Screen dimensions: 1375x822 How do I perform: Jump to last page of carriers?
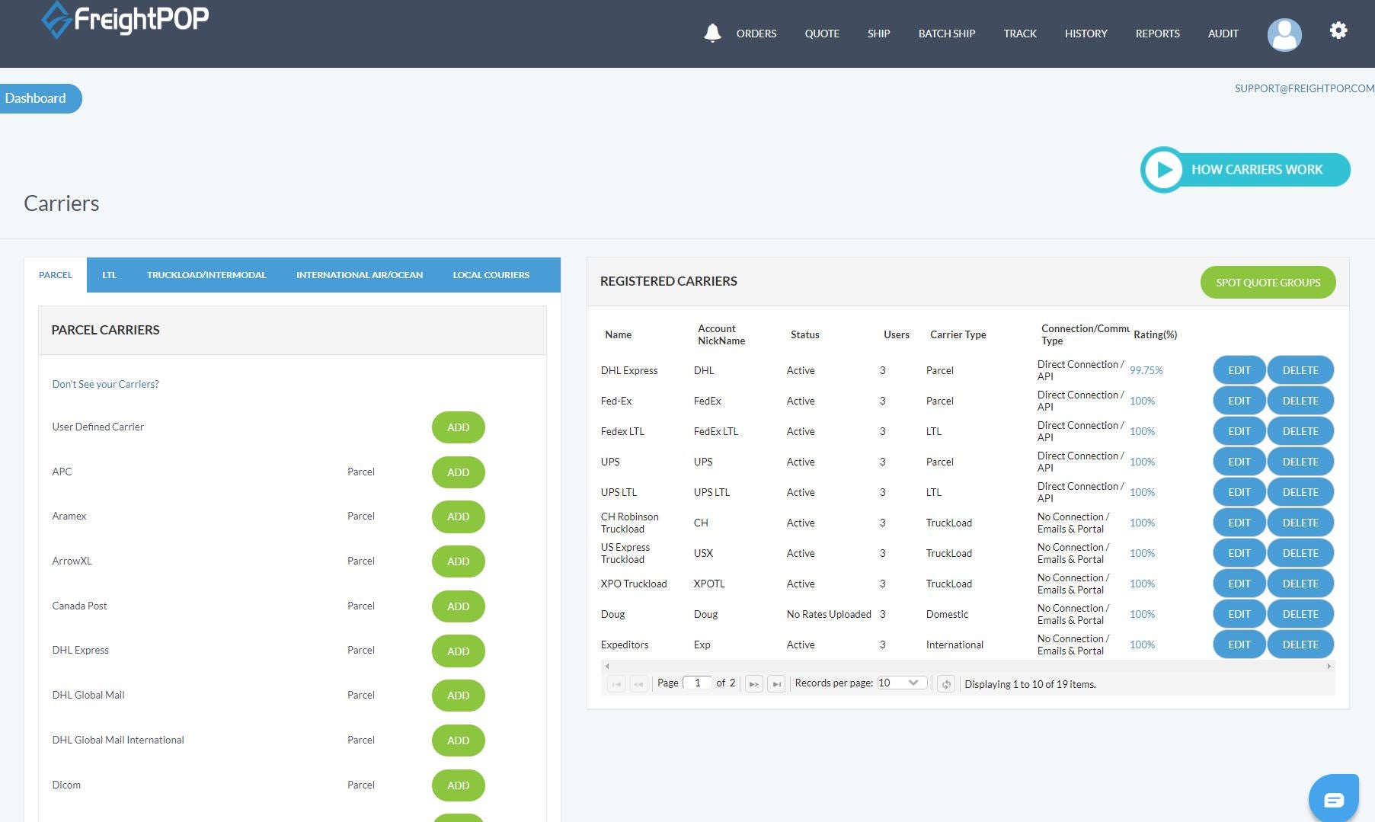tap(776, 684)
